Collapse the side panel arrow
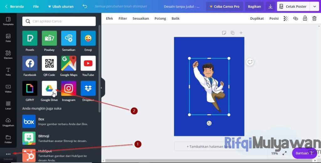The height and width of the screenshot is (163, 321). [101, 88]
